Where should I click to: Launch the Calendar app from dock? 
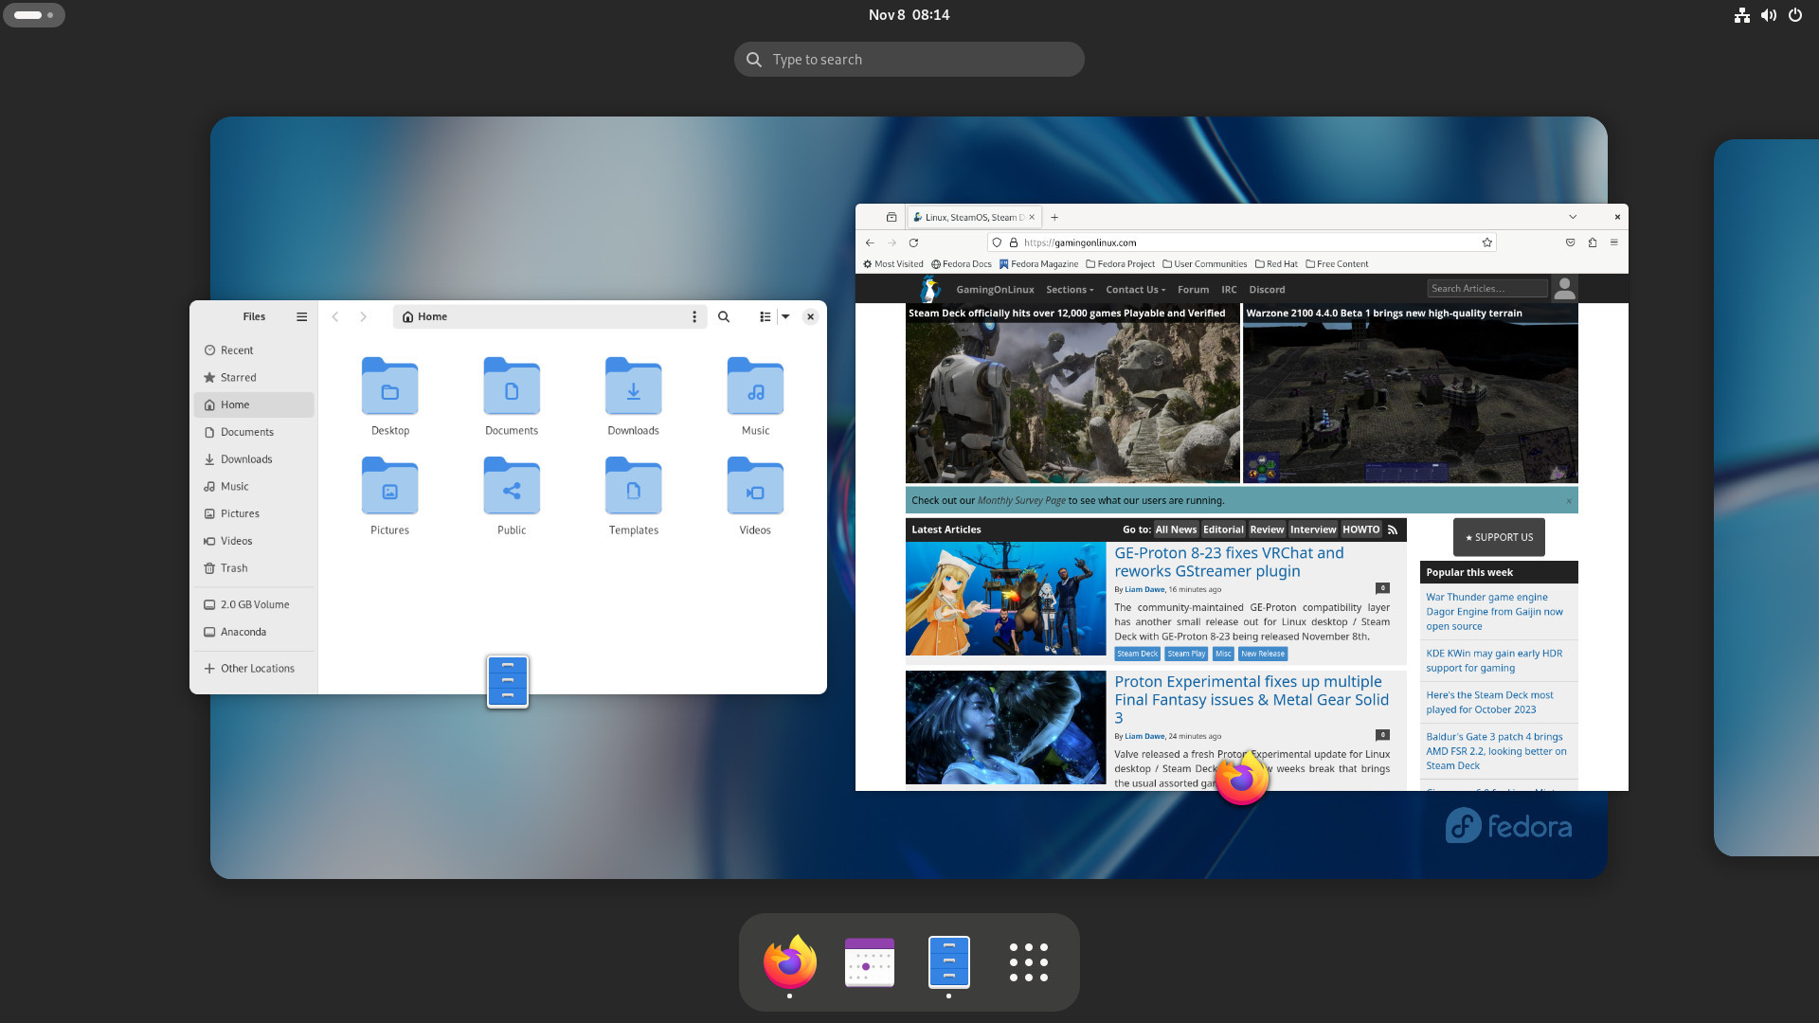[x=869, y=962]
